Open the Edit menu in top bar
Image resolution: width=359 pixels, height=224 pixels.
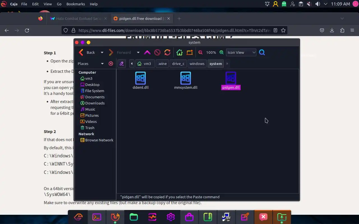tap(35, 4)
